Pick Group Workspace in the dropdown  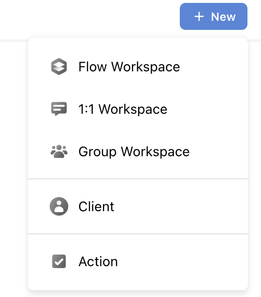coord(138,151)
